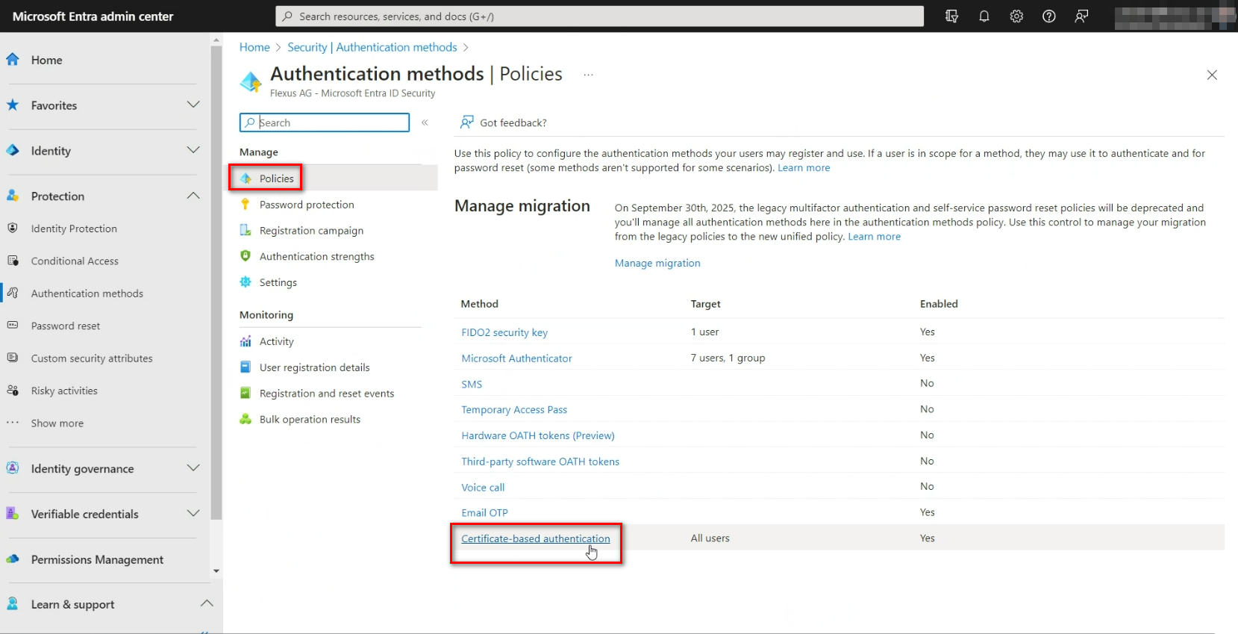Click the Identity governance icon
This screenshot has height=634, width=1238.
point(13,468)
